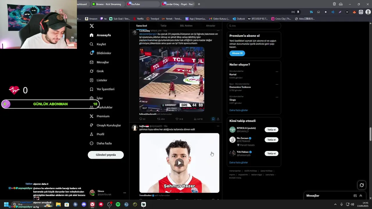This screenshot has width=372, height=209.
Task: Open Microsoft Store from the taskbar
Action: tap(67, 204)
